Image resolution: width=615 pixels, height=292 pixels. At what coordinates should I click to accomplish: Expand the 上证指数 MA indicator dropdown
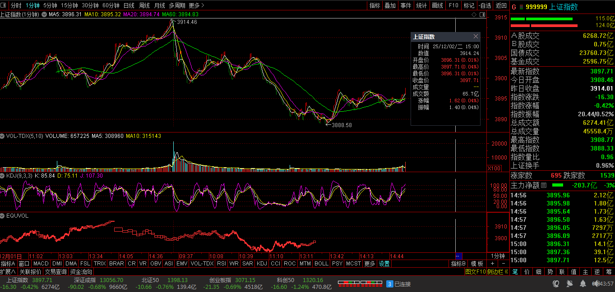pyautogui.click(x=44, y=14)
